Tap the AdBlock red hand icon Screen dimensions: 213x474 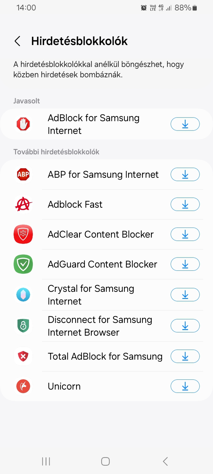point(23,124)
